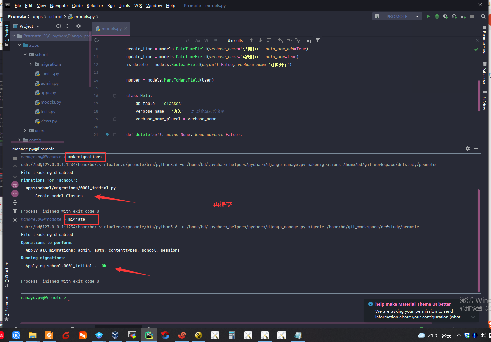Toggle Words (W) option in find bar
Image resolution: width=491 pixels, height=342 pixels.
(206, 40)
